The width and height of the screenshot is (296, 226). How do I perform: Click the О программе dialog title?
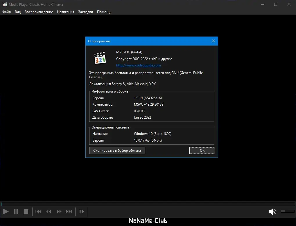pos(99,41)
